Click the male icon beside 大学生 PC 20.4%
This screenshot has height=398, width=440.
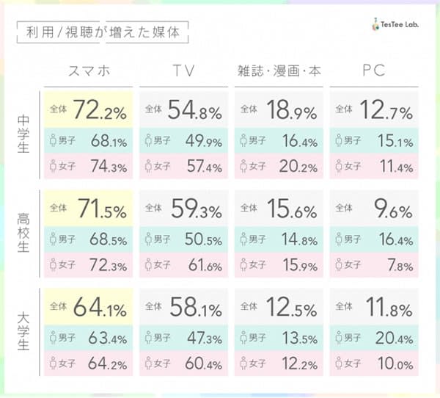(x=339, y=337)
